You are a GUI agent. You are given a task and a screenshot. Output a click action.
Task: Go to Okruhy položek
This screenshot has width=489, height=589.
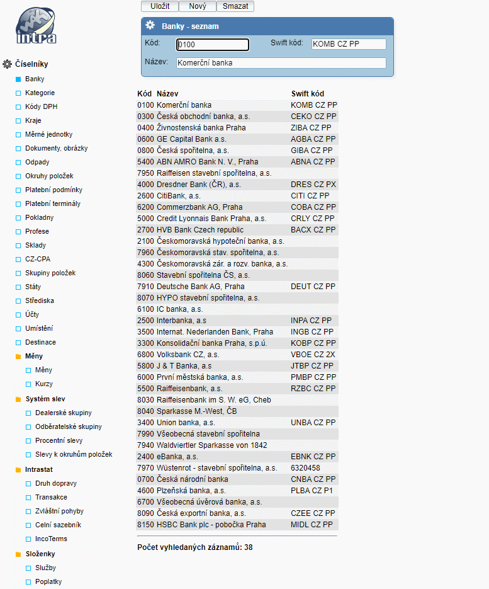[x=49, y=176]
